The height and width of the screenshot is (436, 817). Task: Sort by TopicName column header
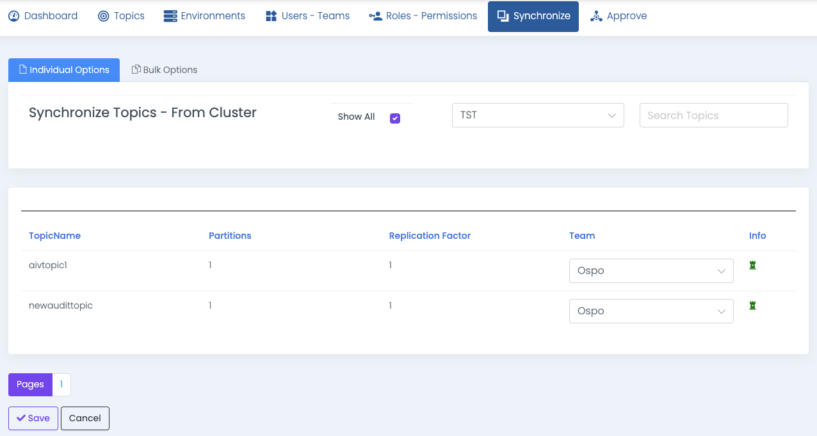click(x=54, y=236)
